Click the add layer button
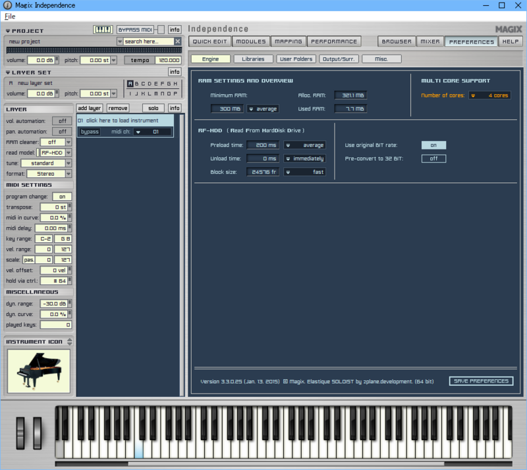Viewport: 527px width, 470px height. point(90,108)
